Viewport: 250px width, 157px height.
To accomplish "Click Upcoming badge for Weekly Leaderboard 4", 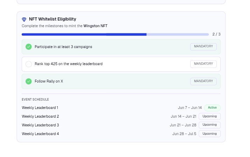I will click(209, 134).
